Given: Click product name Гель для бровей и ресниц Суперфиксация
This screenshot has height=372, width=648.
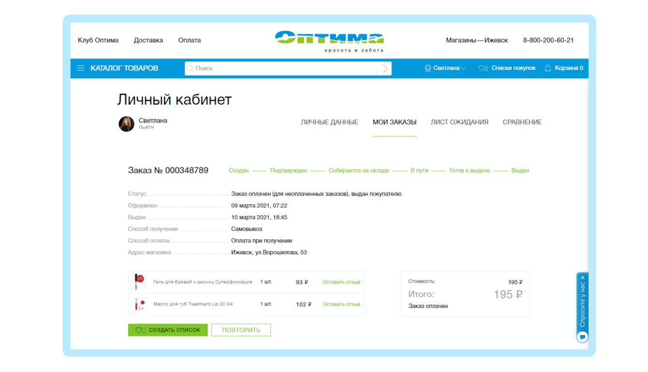Looking at the screenshot, I should [203, 282].
